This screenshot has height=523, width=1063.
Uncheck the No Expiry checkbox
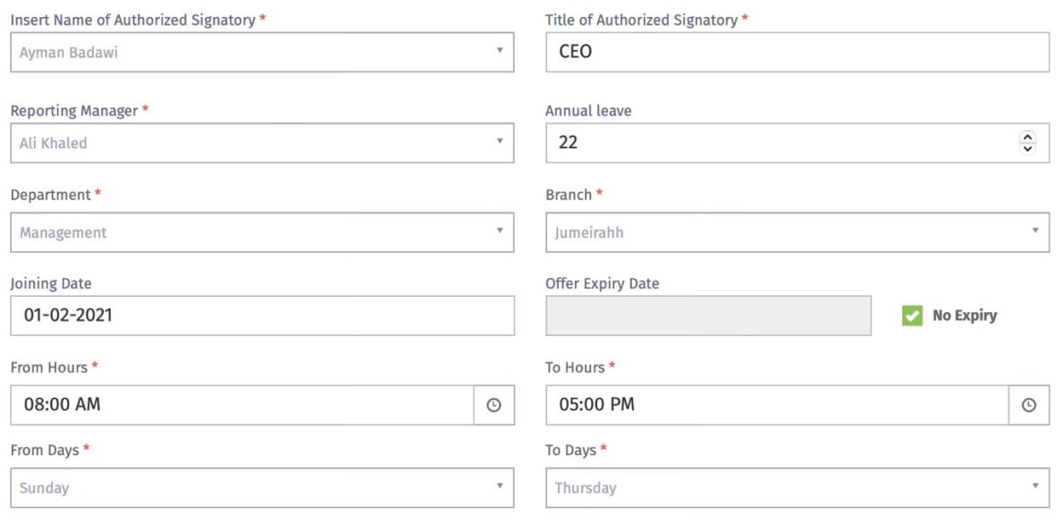pyautogui.click(x=912, y=316)
